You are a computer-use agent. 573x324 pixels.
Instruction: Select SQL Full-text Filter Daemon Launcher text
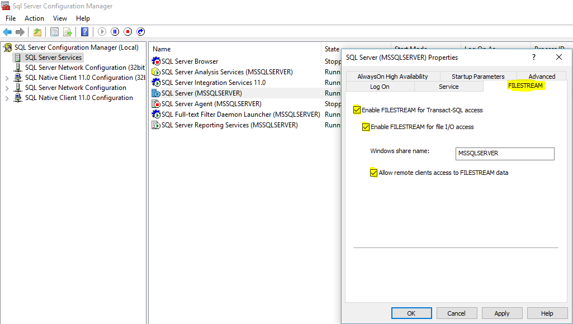[241, 115]
